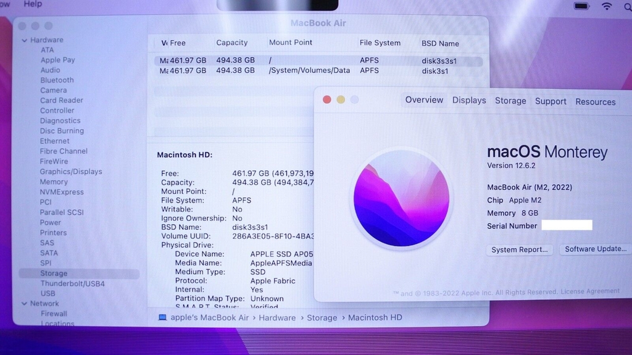Click Hardware in the path bar

point(277,318)
